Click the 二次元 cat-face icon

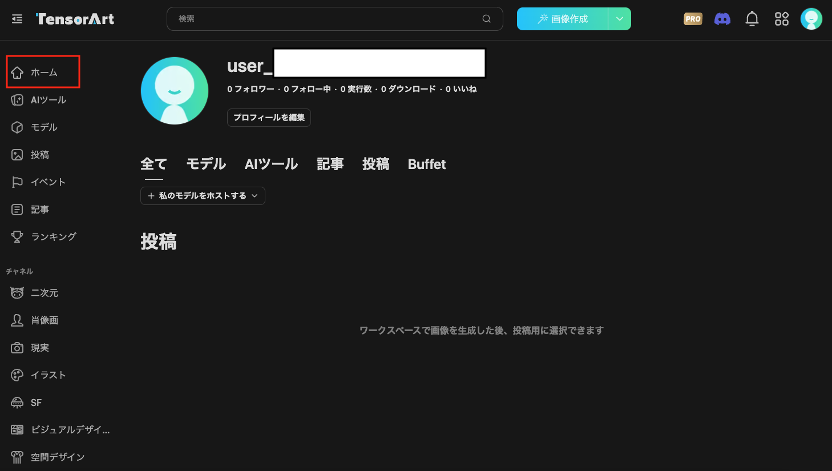click(17, 293)
